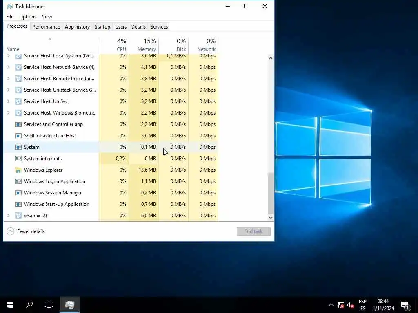Click wsappx's 6,0 MB memory value

[x=148, y=216]
